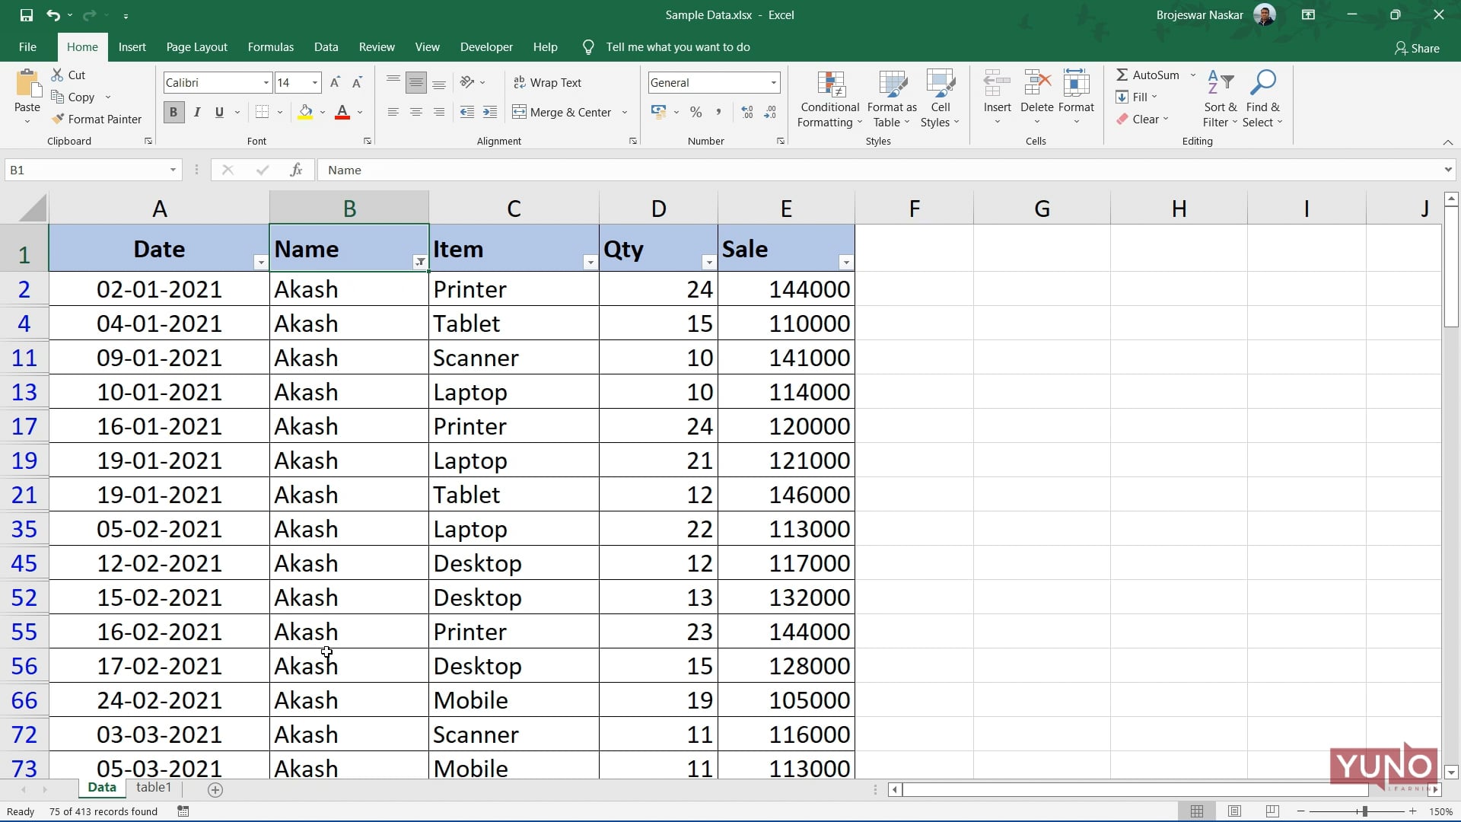Click Insert cells icon

pos(997,84)
